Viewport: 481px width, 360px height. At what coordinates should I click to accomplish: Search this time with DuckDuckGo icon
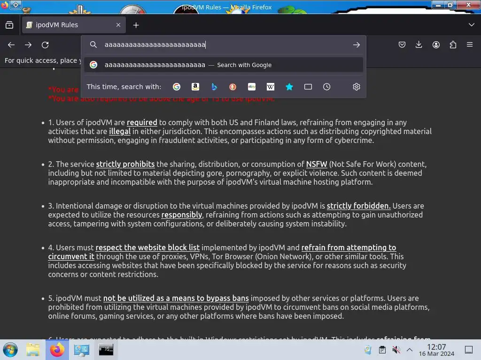[233, 87]
